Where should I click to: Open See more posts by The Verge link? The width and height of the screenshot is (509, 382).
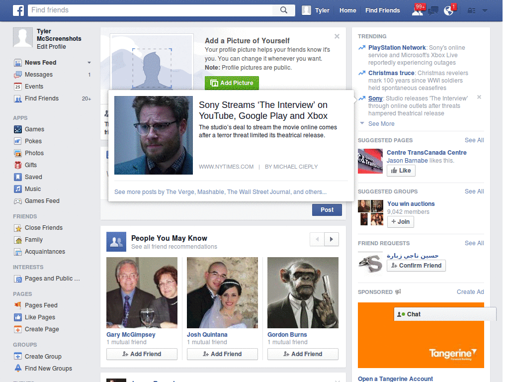click(x=220, y=192)
